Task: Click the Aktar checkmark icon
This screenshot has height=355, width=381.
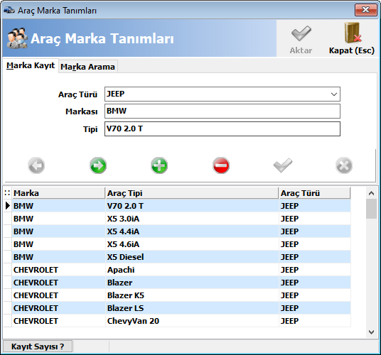Action: click(x=301, y=33)
